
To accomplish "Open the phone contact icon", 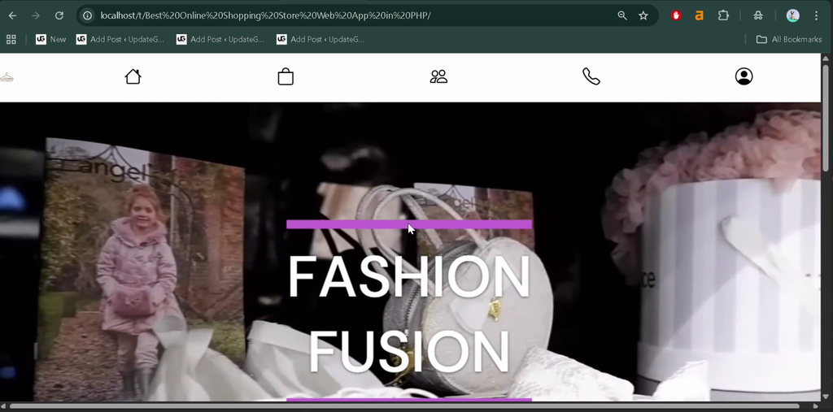I will pos(591,76).
